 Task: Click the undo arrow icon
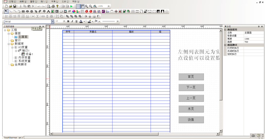coord(39,7)
